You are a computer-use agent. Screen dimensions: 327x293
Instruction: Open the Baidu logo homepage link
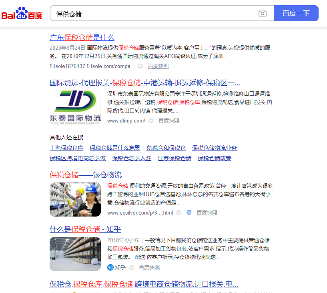click(x=22, y=13)
